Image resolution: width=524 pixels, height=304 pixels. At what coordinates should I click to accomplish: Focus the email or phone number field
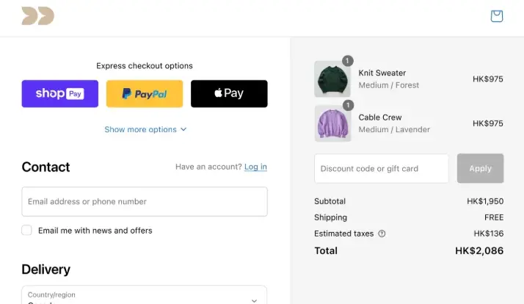(145, 201)
